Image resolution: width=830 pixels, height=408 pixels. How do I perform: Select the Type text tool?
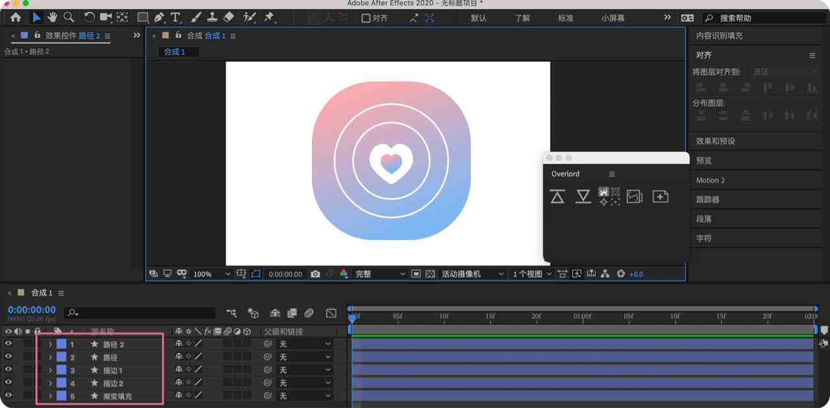[175, 17]
